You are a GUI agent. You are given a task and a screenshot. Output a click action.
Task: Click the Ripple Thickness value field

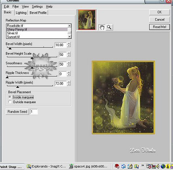point(63,74)
